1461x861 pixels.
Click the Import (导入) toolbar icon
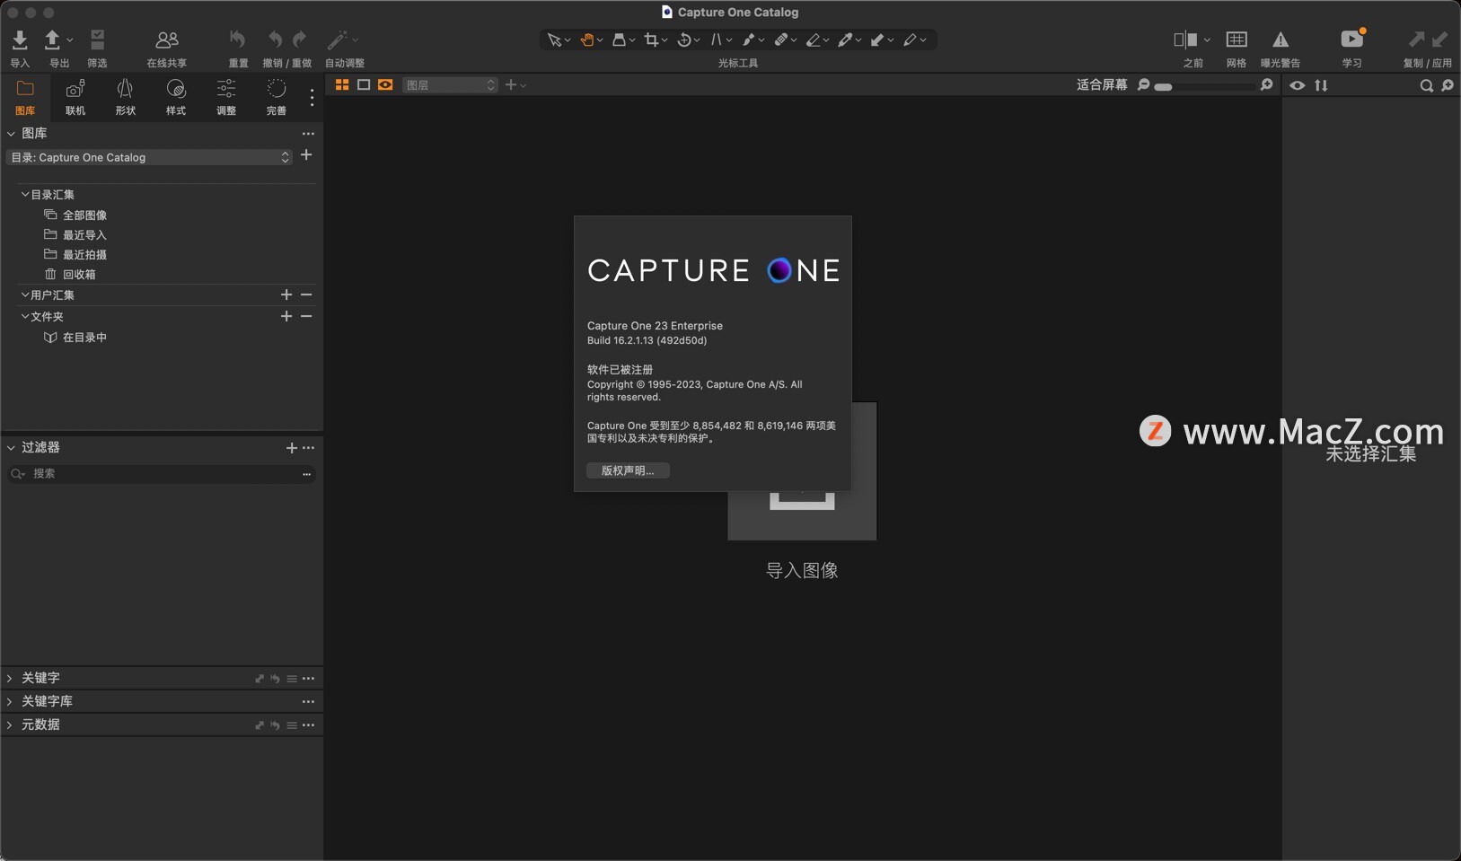[x=20, y=40]
